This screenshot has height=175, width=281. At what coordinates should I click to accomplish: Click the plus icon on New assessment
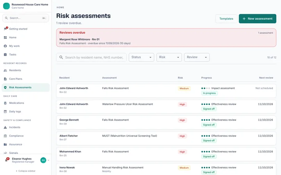click(244, 19)
